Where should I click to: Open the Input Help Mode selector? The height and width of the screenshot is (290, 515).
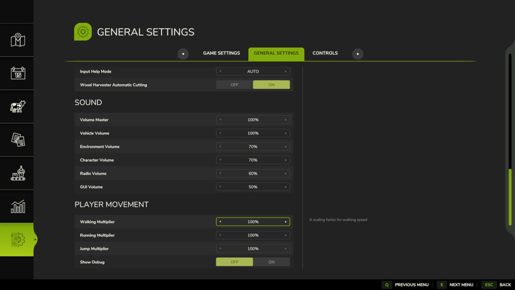253,71
